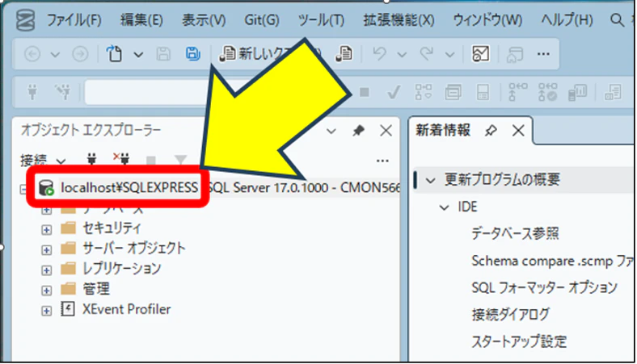Expand the 管理 folder

[x=46, y=290]
